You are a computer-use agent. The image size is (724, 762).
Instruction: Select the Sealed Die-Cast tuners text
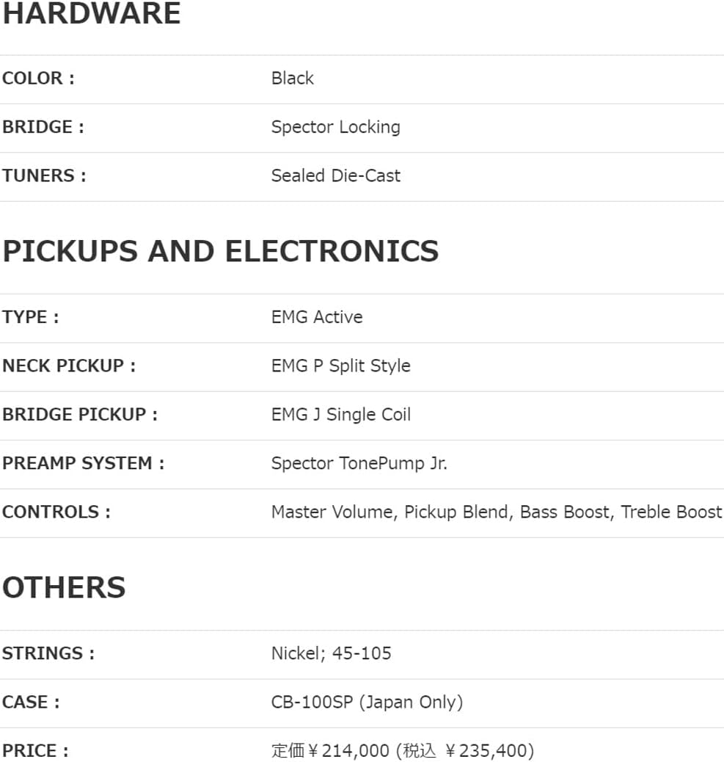pos(335,176)
